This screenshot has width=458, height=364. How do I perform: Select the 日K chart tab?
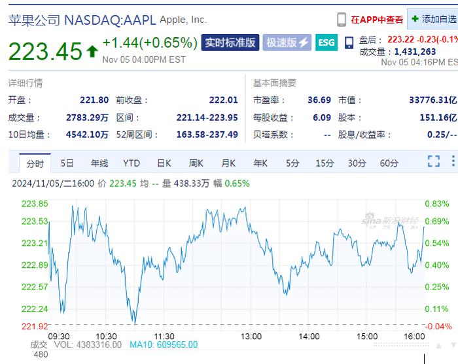[x=164, y=163]
